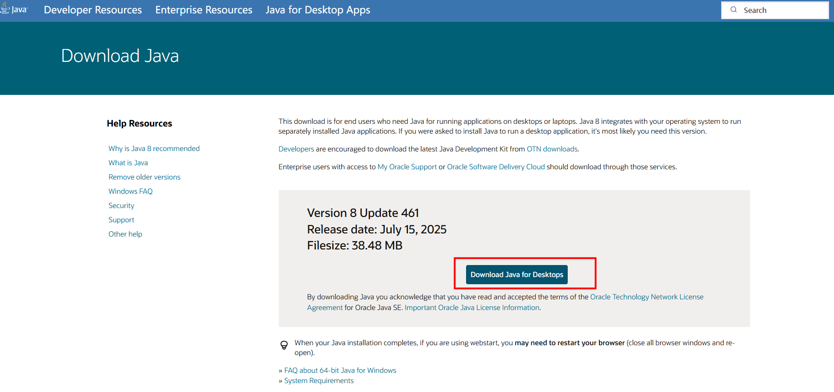Image resolution: width=834 pixels, height=392 pixels.
Task: Open the Remove older versions link
Action: click(145, 177)
